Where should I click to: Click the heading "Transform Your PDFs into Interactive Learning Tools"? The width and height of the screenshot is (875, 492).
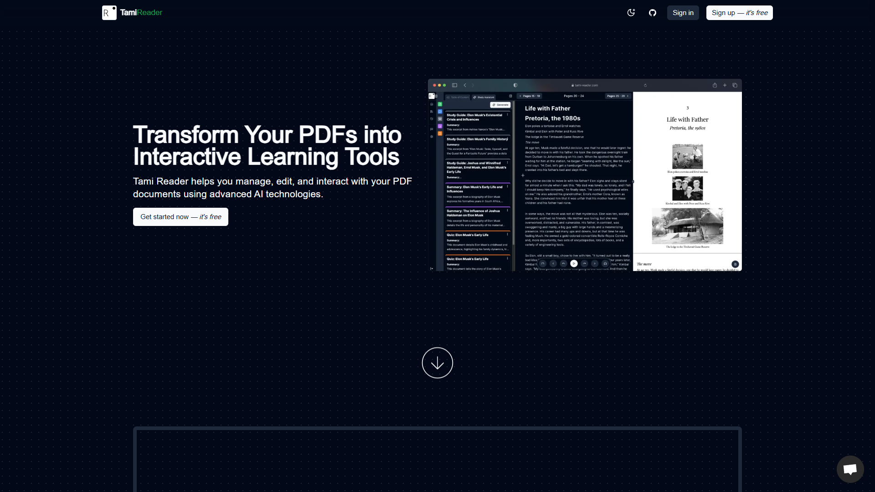point(267,146)
